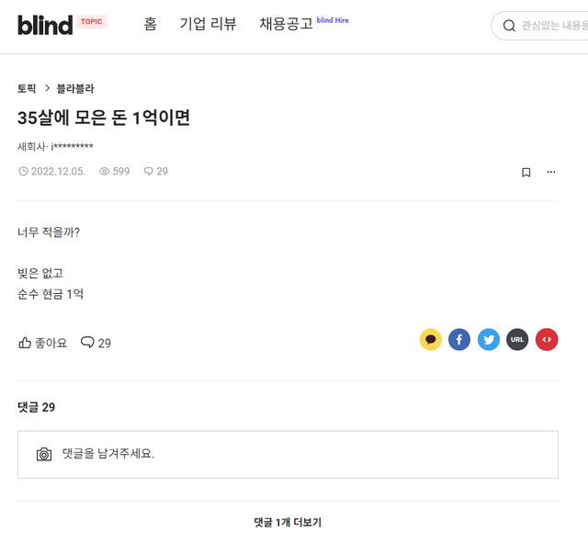
Task: Bookmark this post
Action: [x=526, y=172]
